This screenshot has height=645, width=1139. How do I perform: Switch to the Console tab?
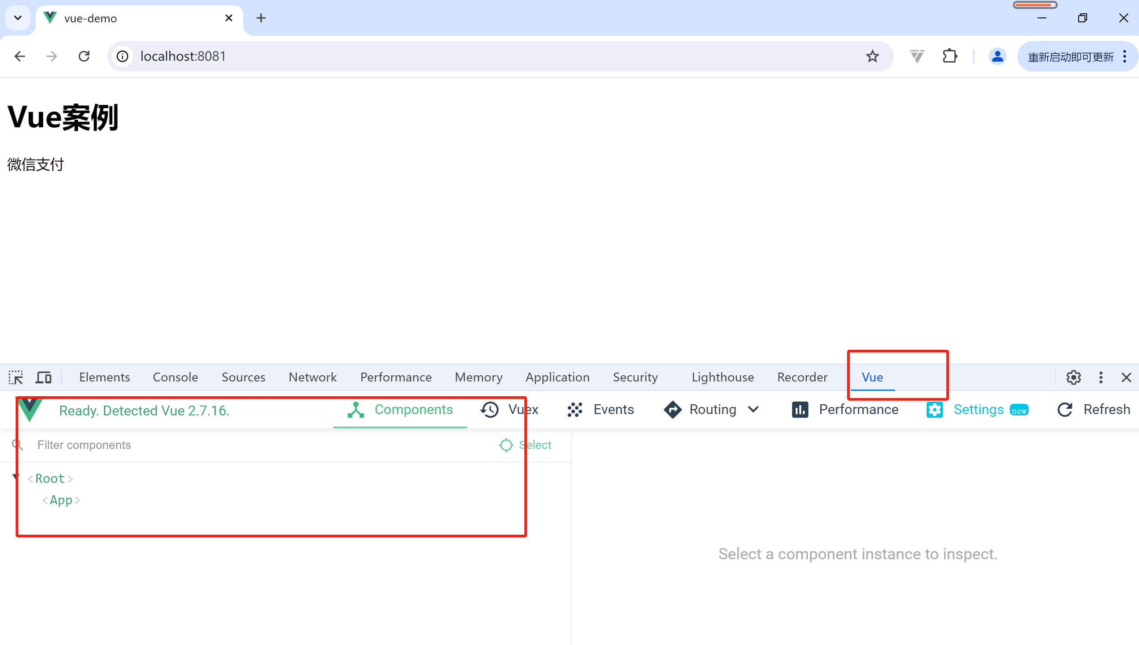[x=175, y=377]
